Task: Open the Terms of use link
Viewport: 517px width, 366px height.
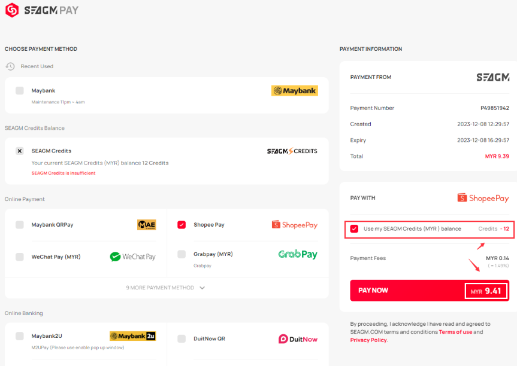Action: pyautogui.click(x=455, y=332)
